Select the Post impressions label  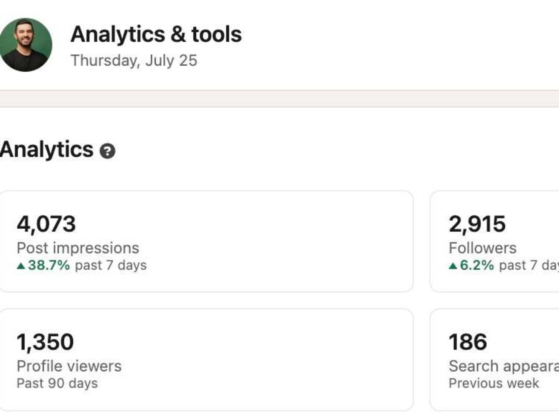pos(78,248)
